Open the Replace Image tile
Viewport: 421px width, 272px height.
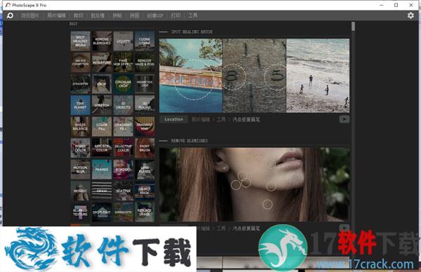[145, 212]
